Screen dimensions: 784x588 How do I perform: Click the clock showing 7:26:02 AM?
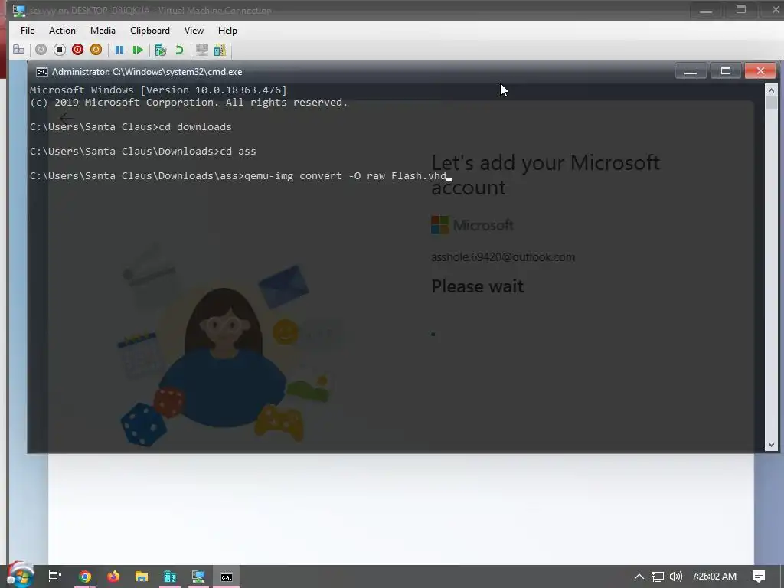click(714, 577)
